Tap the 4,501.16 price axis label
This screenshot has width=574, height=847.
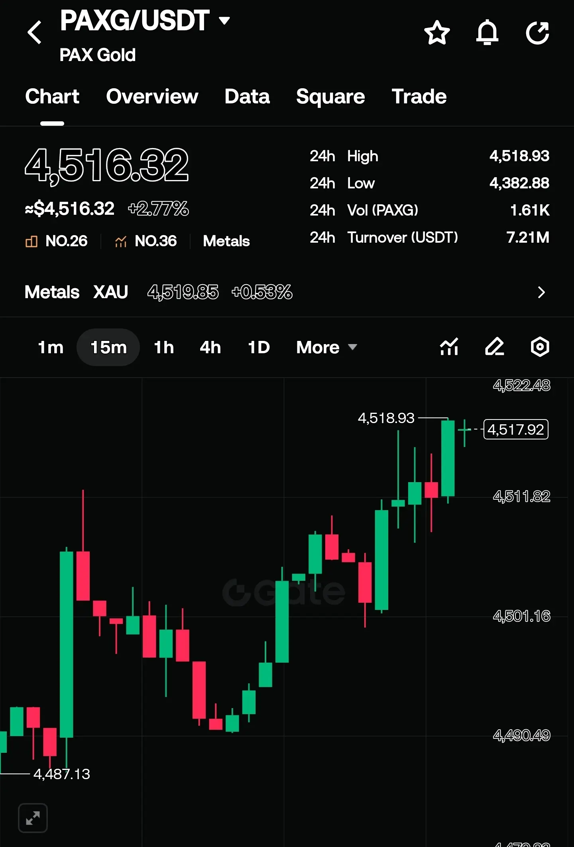tap(522, 616)
